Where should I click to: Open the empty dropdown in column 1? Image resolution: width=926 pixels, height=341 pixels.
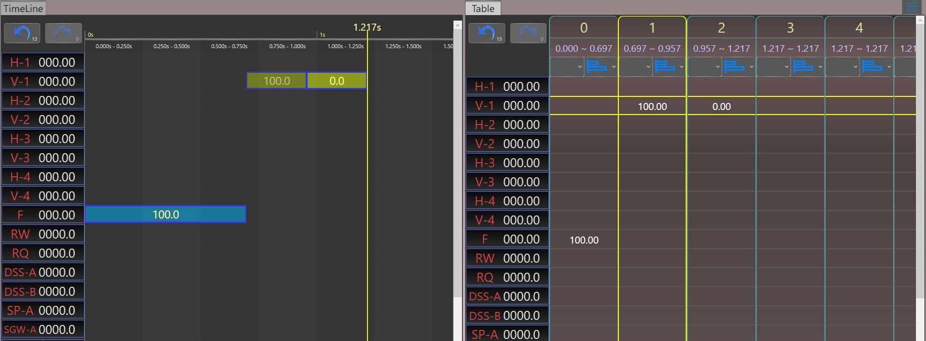pos(635,67)
